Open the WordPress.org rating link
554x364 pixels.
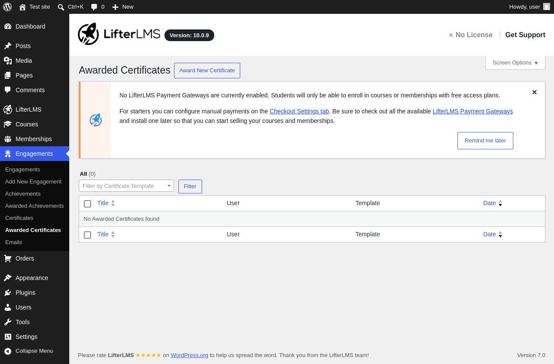(x=189, y=355)
